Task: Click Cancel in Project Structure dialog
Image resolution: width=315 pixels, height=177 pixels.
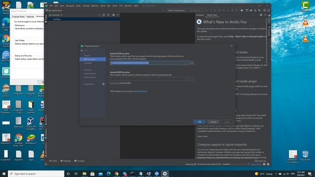Action: click(213, 122)
